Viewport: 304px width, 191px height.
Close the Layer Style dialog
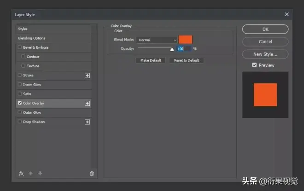[x=287, y=14]
